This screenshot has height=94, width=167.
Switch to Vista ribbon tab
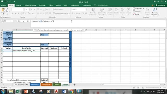[65, 5]
